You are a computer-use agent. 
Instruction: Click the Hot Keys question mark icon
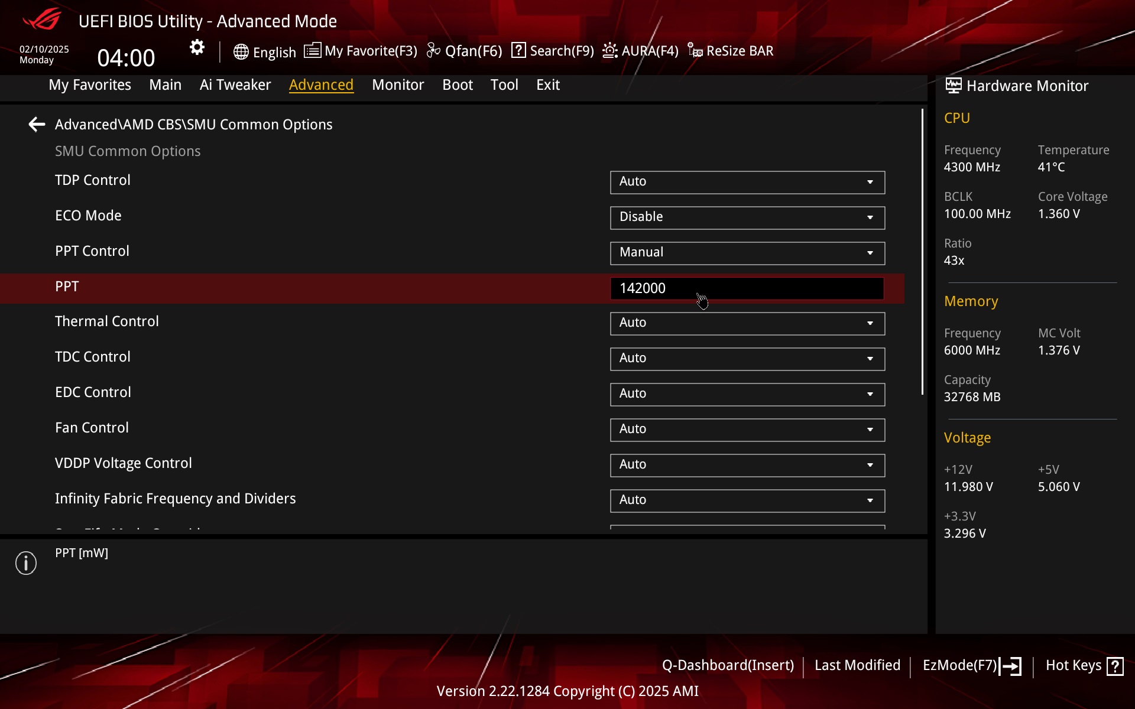pyautogui.click(x=1115, y=666)
